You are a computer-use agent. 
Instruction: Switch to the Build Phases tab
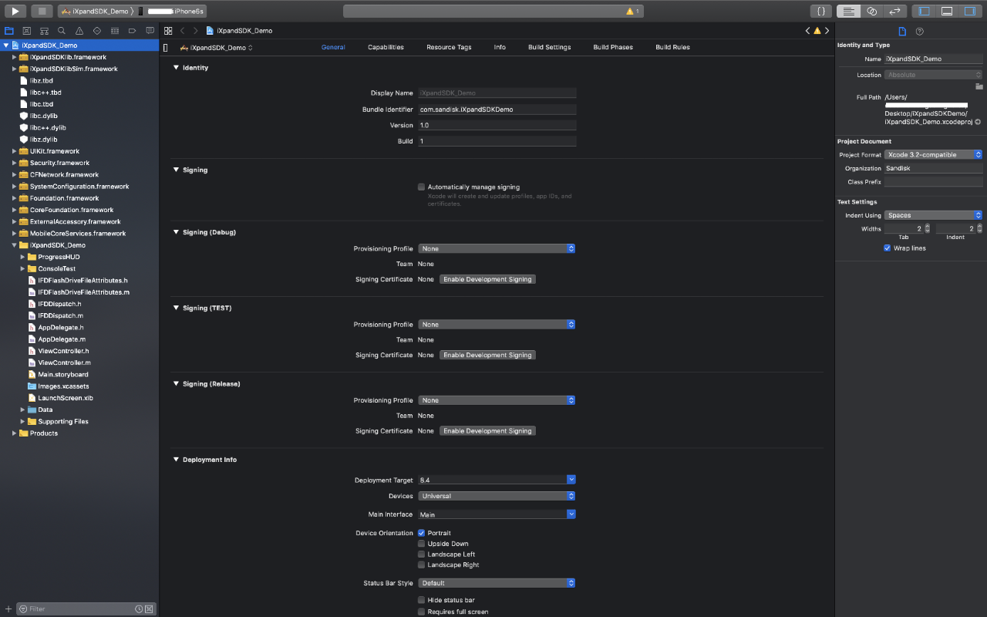[x=613, y=47]
